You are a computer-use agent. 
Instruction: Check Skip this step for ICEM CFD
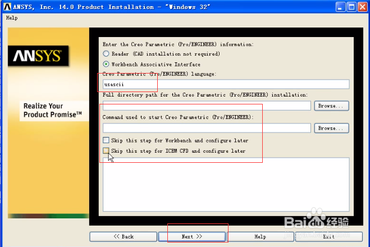point(106,150)
